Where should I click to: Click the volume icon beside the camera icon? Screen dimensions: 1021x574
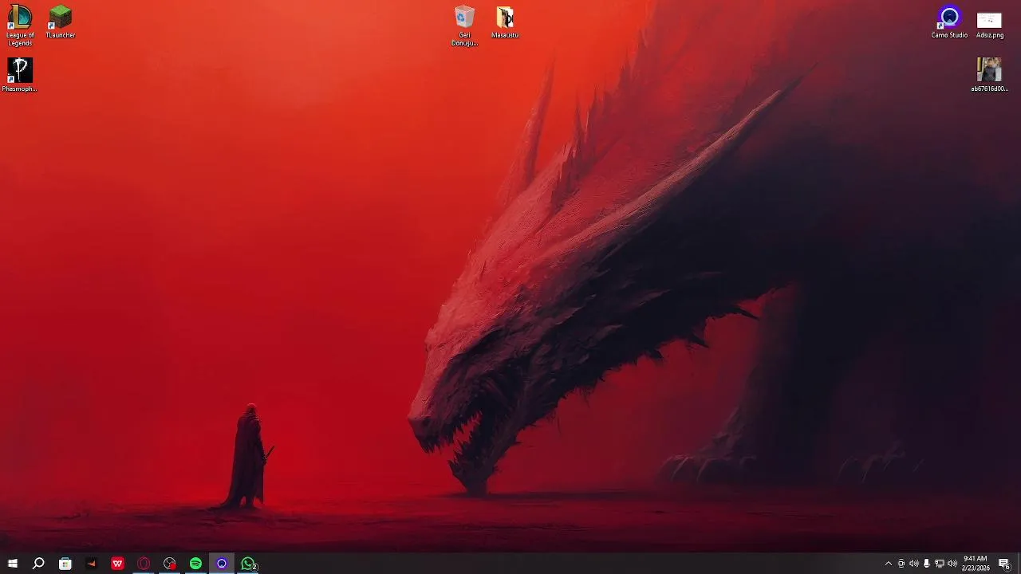(914, 564)
